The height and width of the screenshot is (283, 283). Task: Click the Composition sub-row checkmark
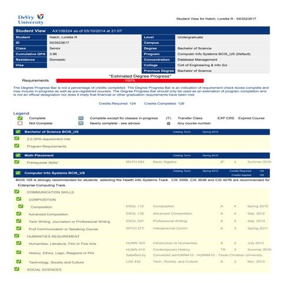click(21, 207)
